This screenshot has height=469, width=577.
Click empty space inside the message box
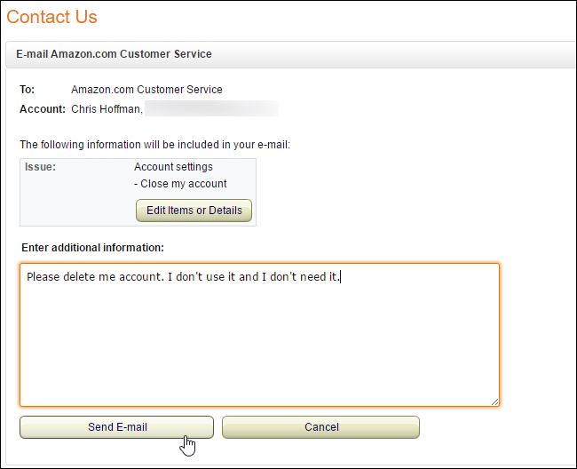[257, 346]
